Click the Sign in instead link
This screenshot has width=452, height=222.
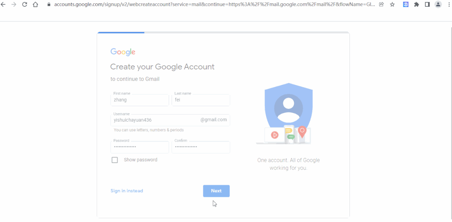click(127, 191)
